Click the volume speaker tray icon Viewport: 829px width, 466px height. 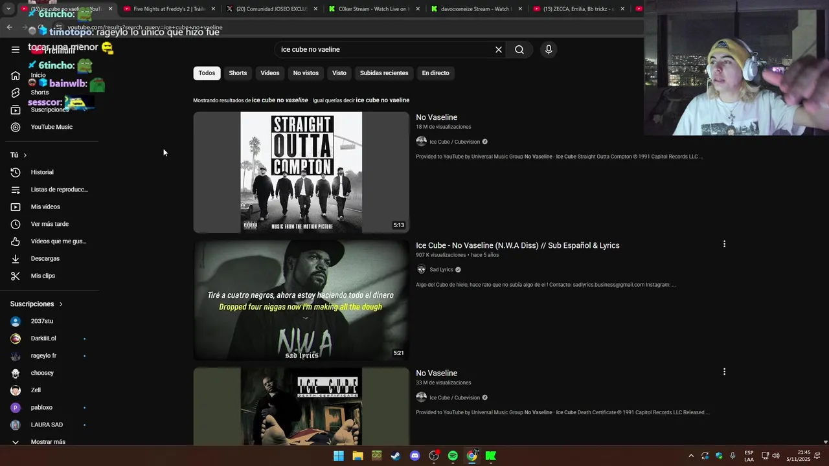point(776,456)
